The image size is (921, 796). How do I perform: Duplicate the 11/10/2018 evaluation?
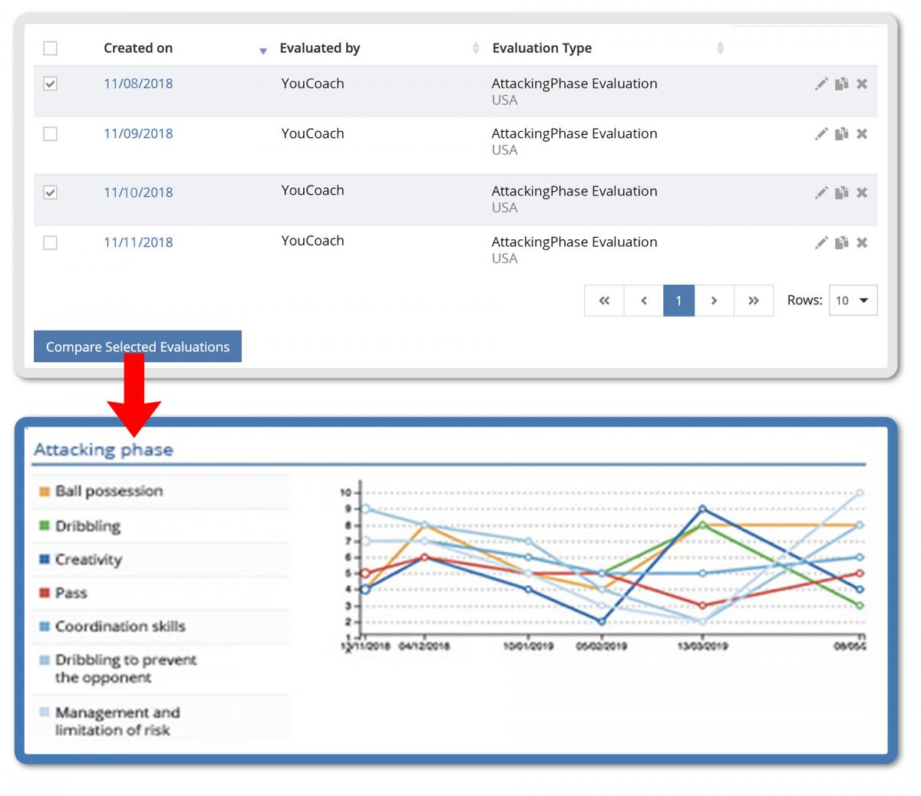coord(842,192)
